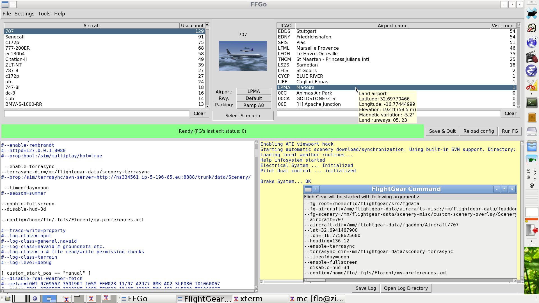This screenshot has height=303, width=539.
Task: Select the LFML Marseille Provence airport row
Action: pos(397,48)
